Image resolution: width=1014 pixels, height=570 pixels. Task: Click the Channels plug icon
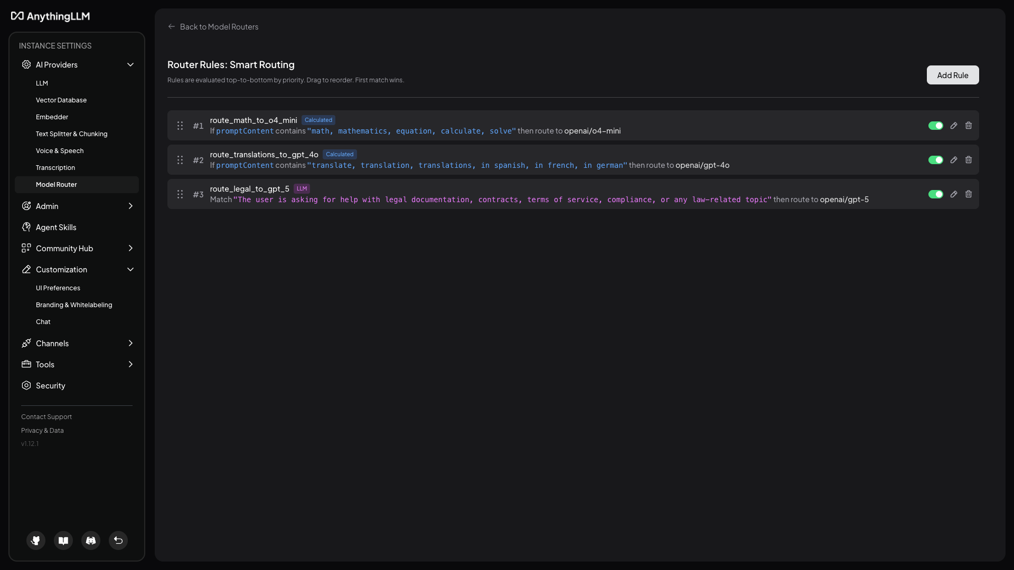click(x=26, y=343)
